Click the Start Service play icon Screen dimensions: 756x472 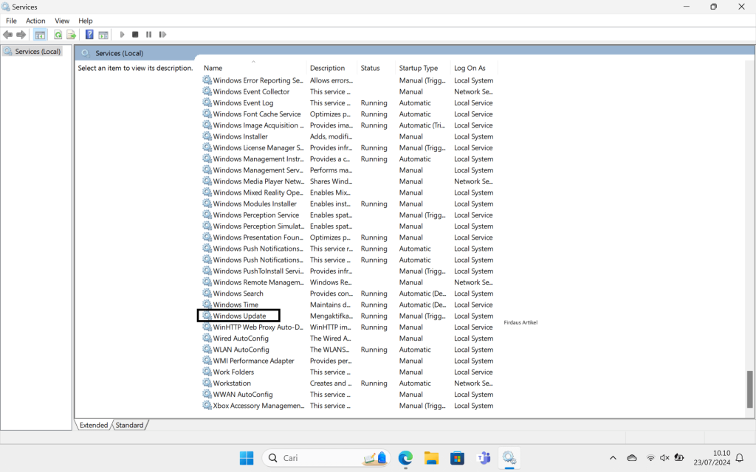[122, 35]
